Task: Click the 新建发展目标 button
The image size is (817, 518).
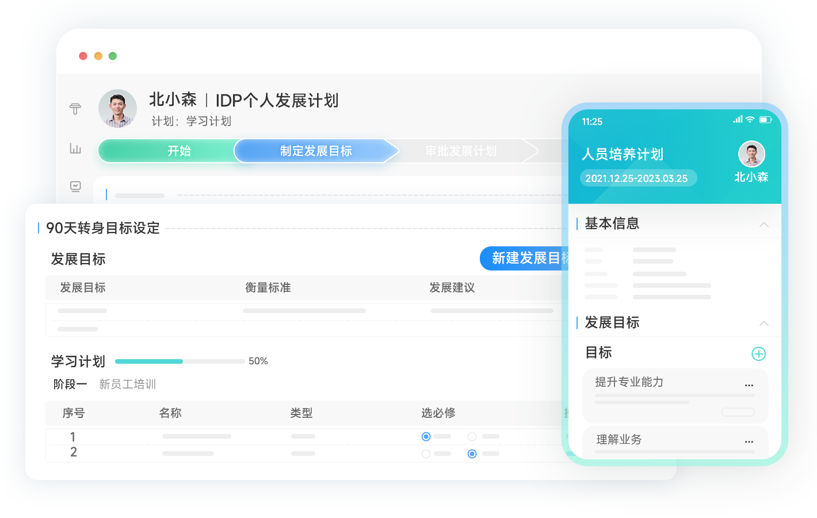Action: point(525,258)
